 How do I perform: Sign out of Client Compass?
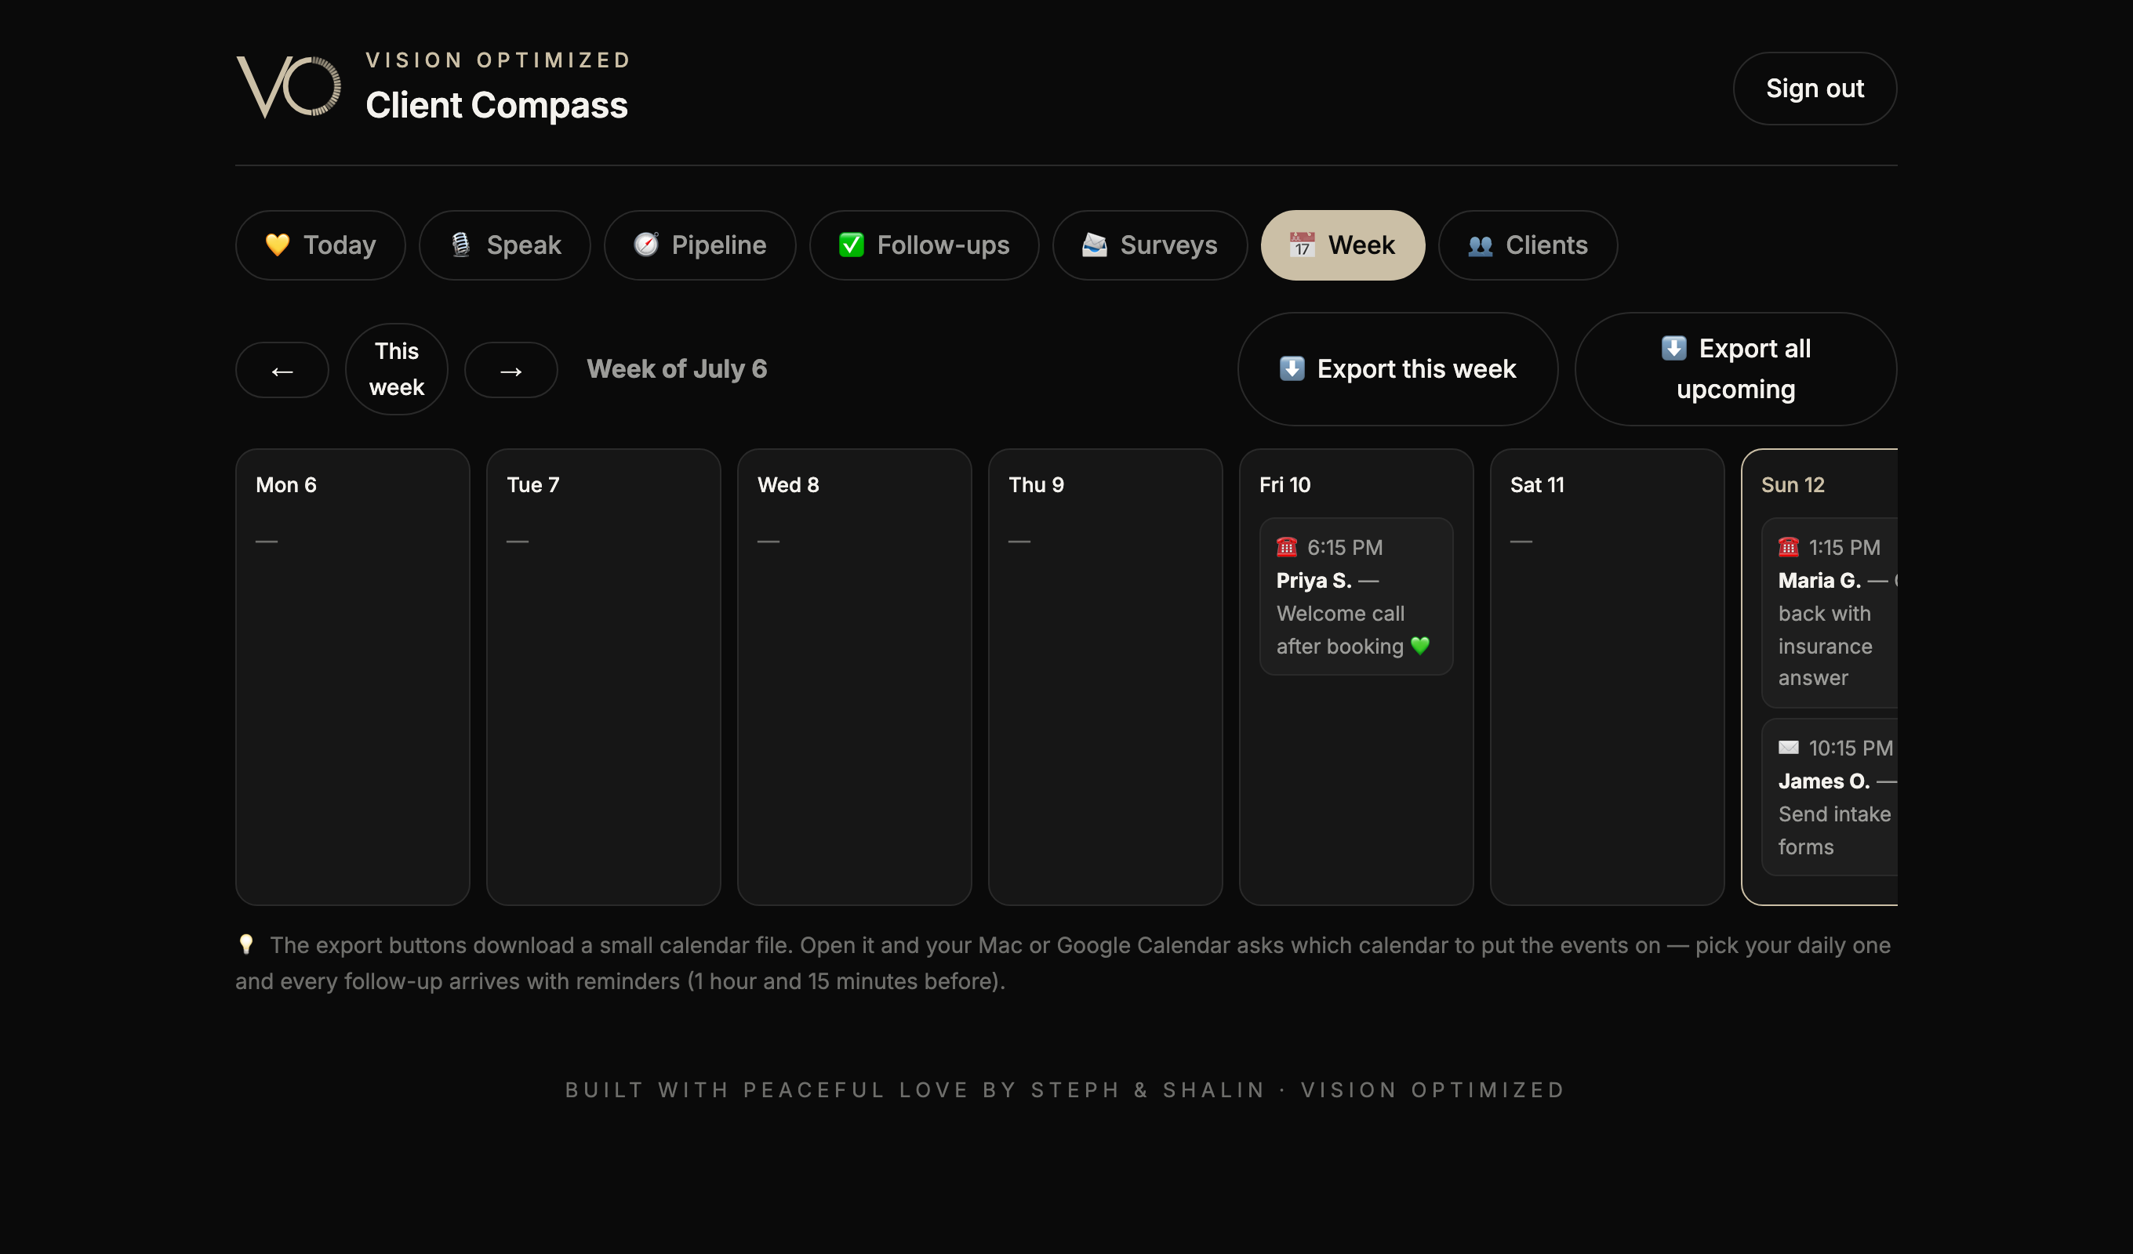pyautogui.click(x=1815, y=89)
